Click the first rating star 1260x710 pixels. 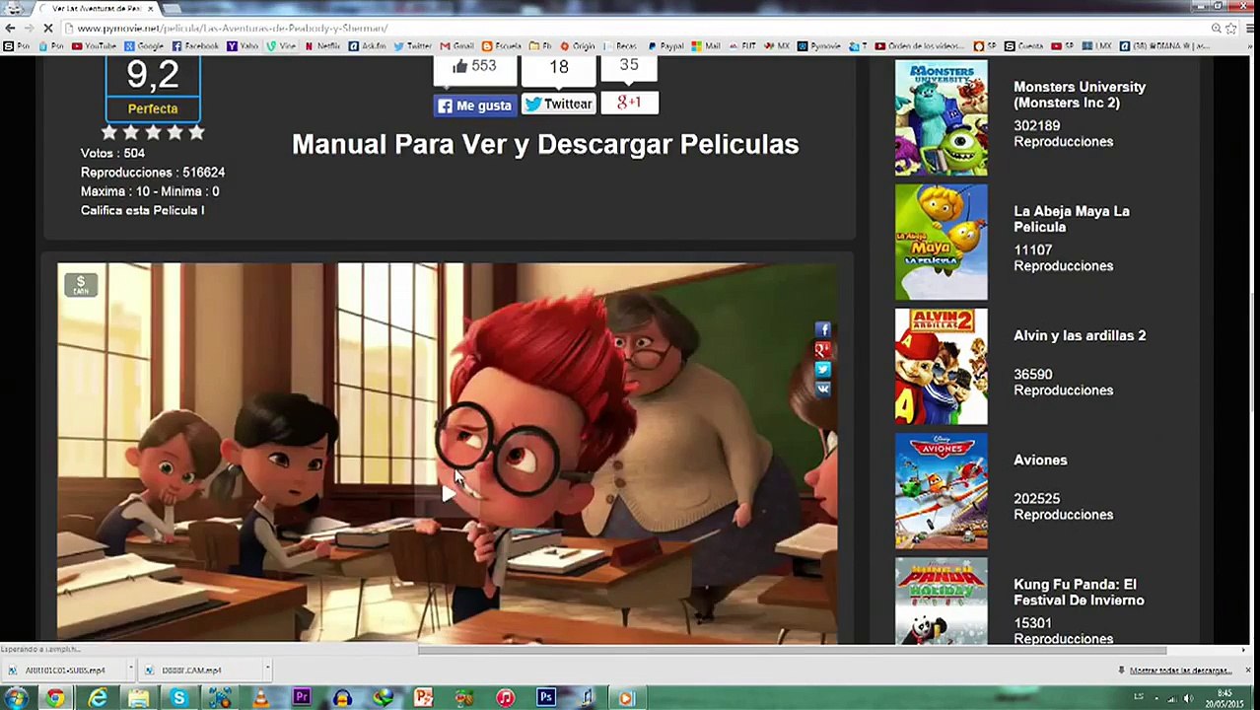pyautogui.click(x=109, y=132)
